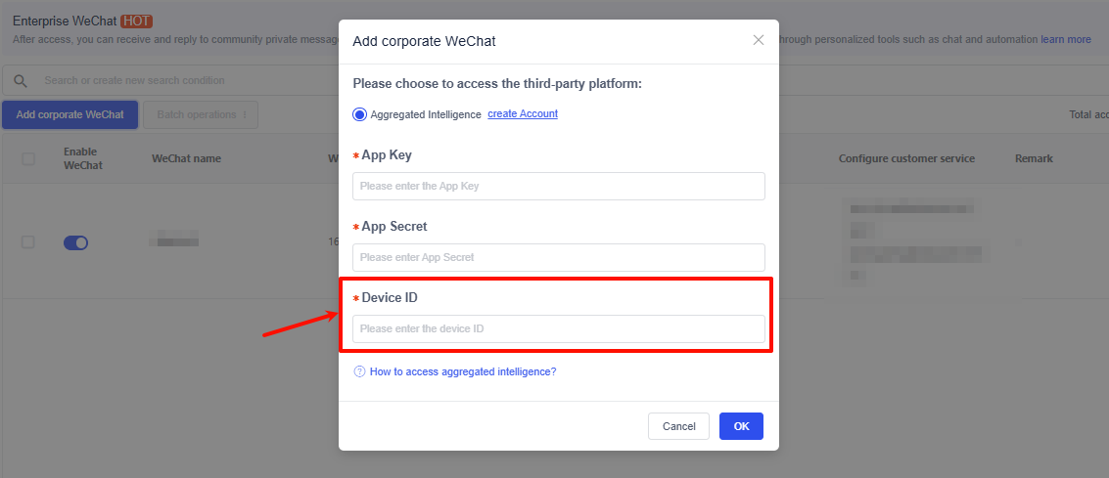Open the learn more link
This screenshot has height=478, width=1109.
pyautogui.click(x=1065, y=40)
